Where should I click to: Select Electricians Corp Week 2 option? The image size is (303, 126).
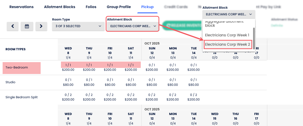click(x=227, y=45)
